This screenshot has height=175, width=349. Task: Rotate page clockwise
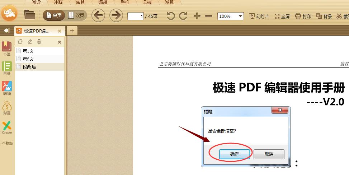[183, 16]
